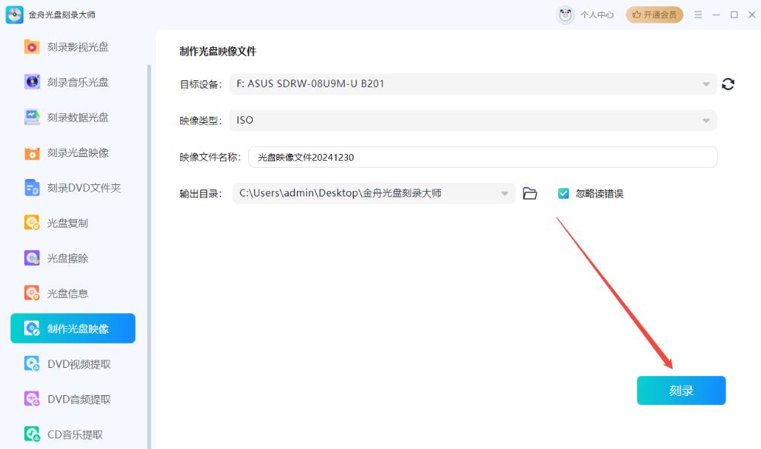761x449 pixels.
Task: Uncheck the 忽略读错误 checkbox
Action: pos(564,193)
